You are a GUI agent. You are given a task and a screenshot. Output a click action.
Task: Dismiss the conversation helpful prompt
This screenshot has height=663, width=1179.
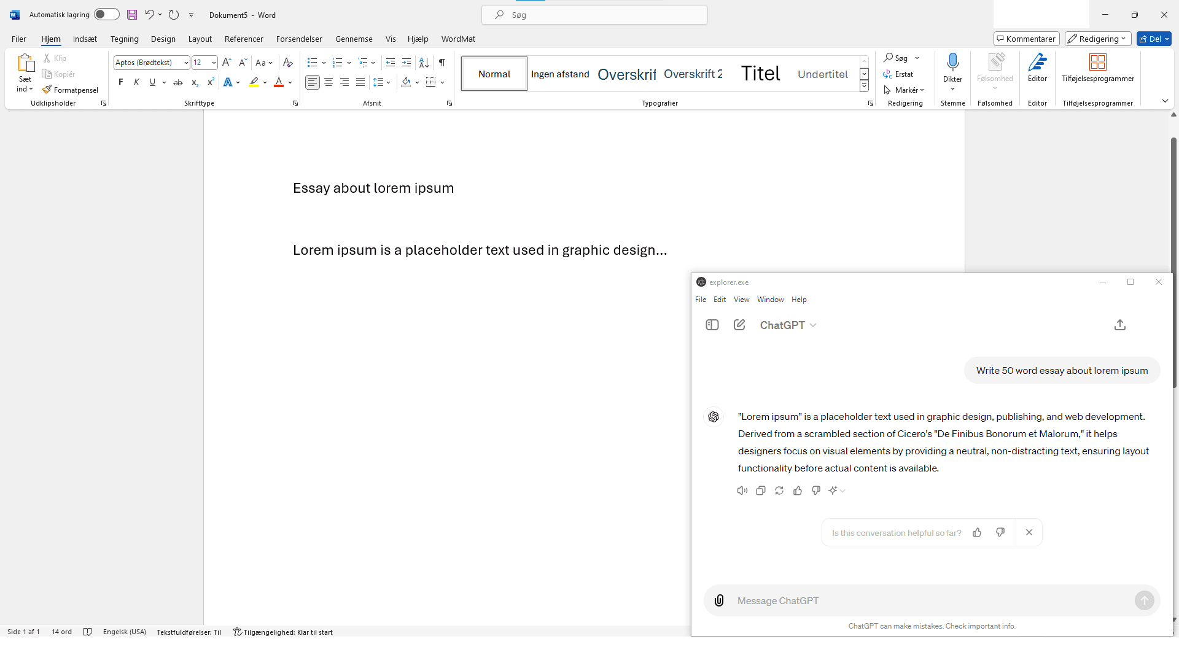coord(1029,532)
